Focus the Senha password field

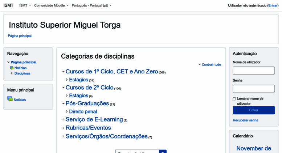254,89
